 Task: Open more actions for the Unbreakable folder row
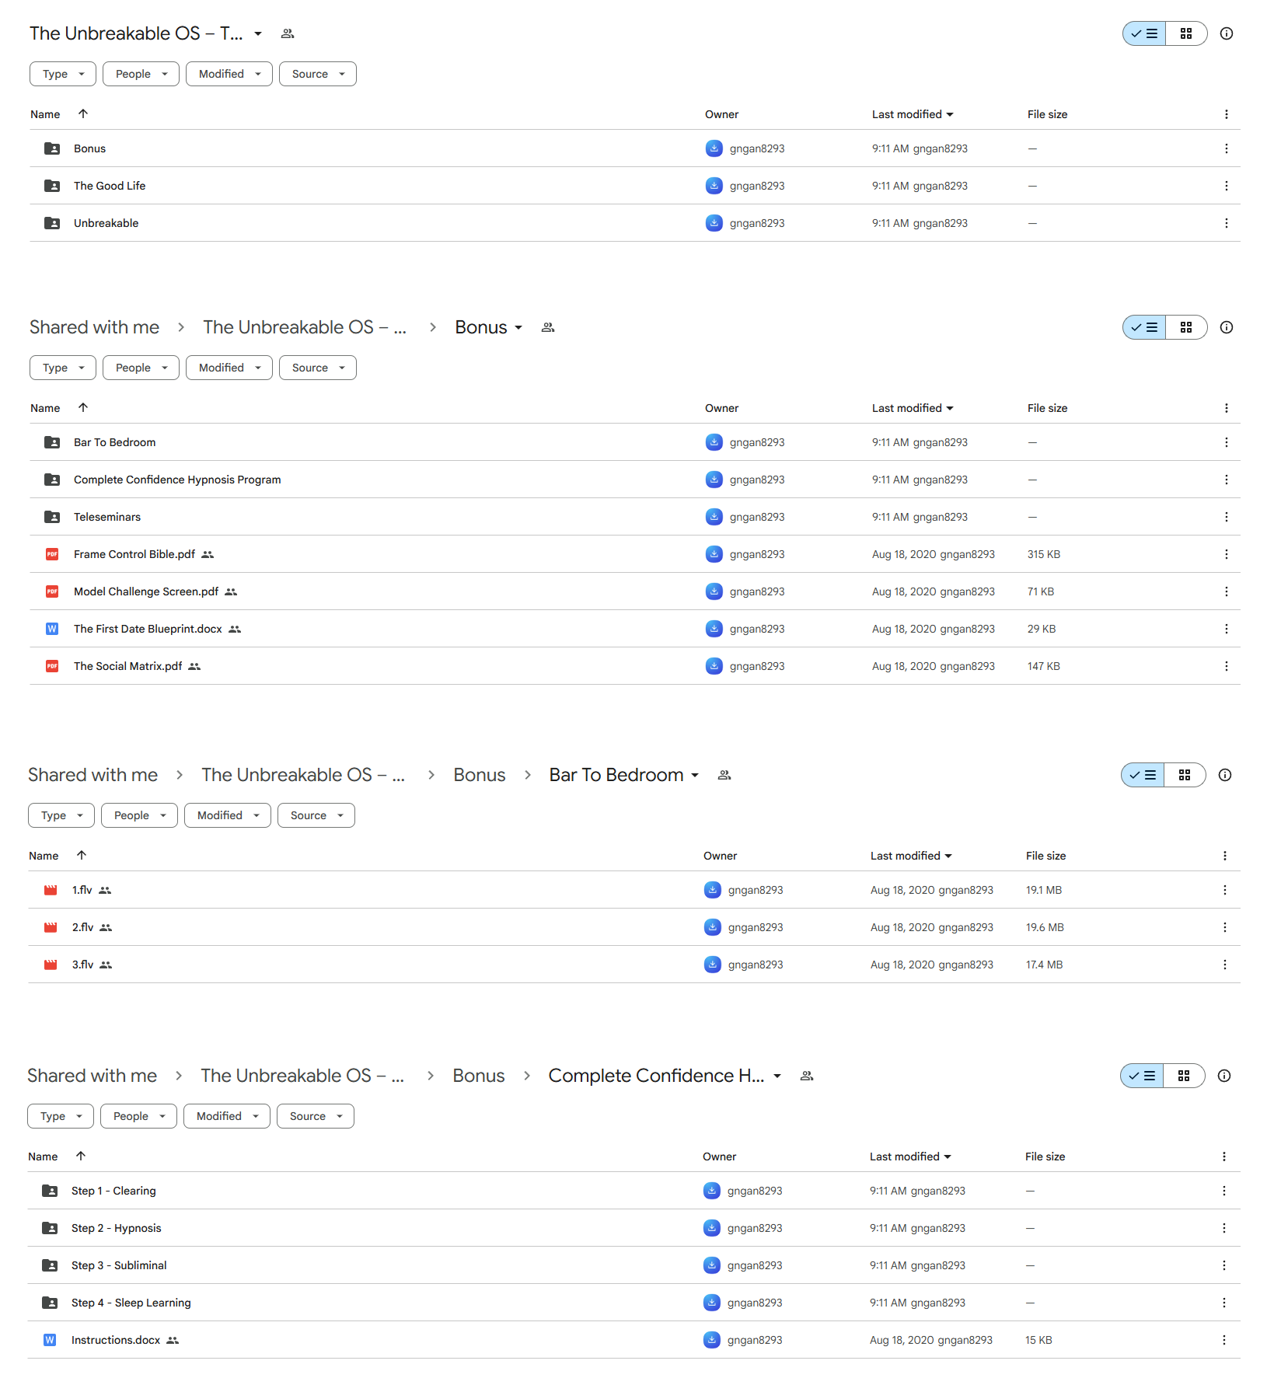(1227, 223)
